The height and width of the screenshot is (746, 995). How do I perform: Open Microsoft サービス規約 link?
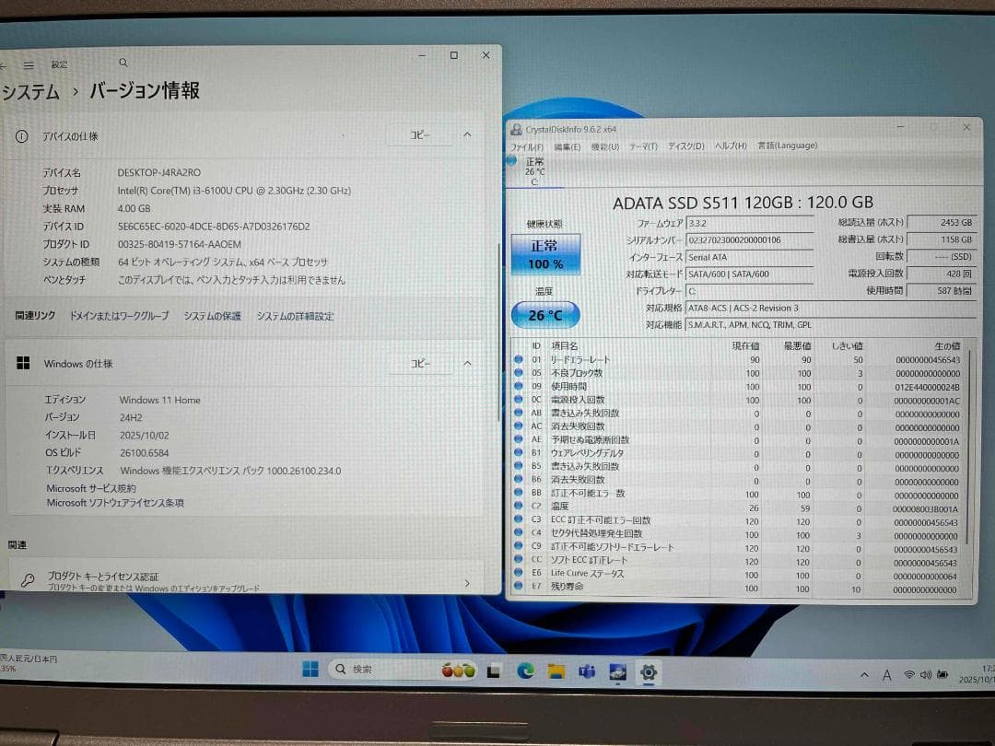(x=90, y=488)
